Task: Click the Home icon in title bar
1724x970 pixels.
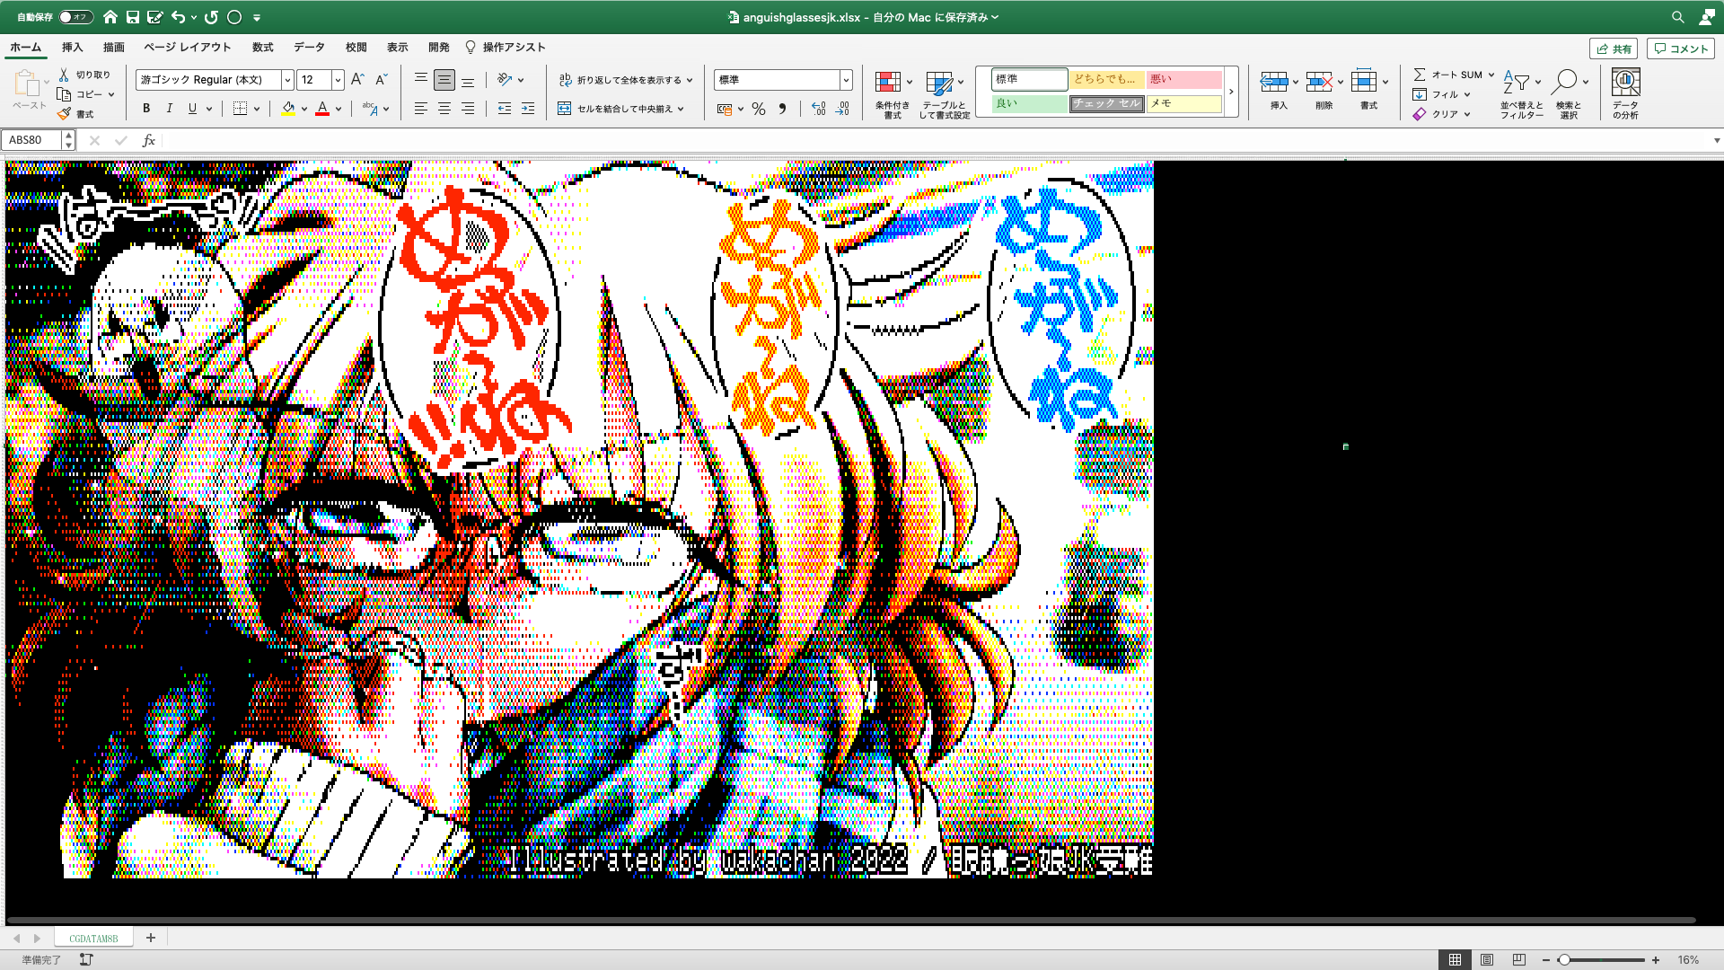Action: point(110,17)
